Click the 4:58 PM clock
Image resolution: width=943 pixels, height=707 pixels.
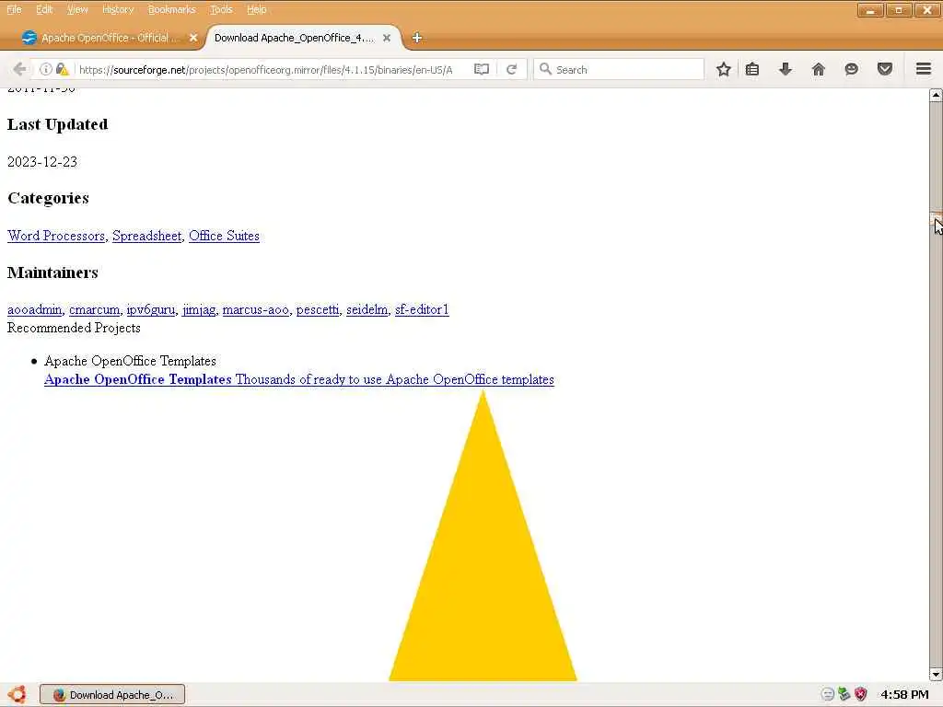(904, 694)
